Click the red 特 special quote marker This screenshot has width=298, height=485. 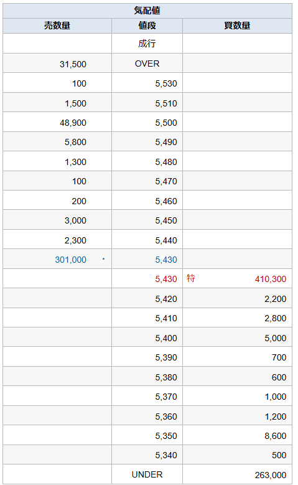[x=191, y=278]
